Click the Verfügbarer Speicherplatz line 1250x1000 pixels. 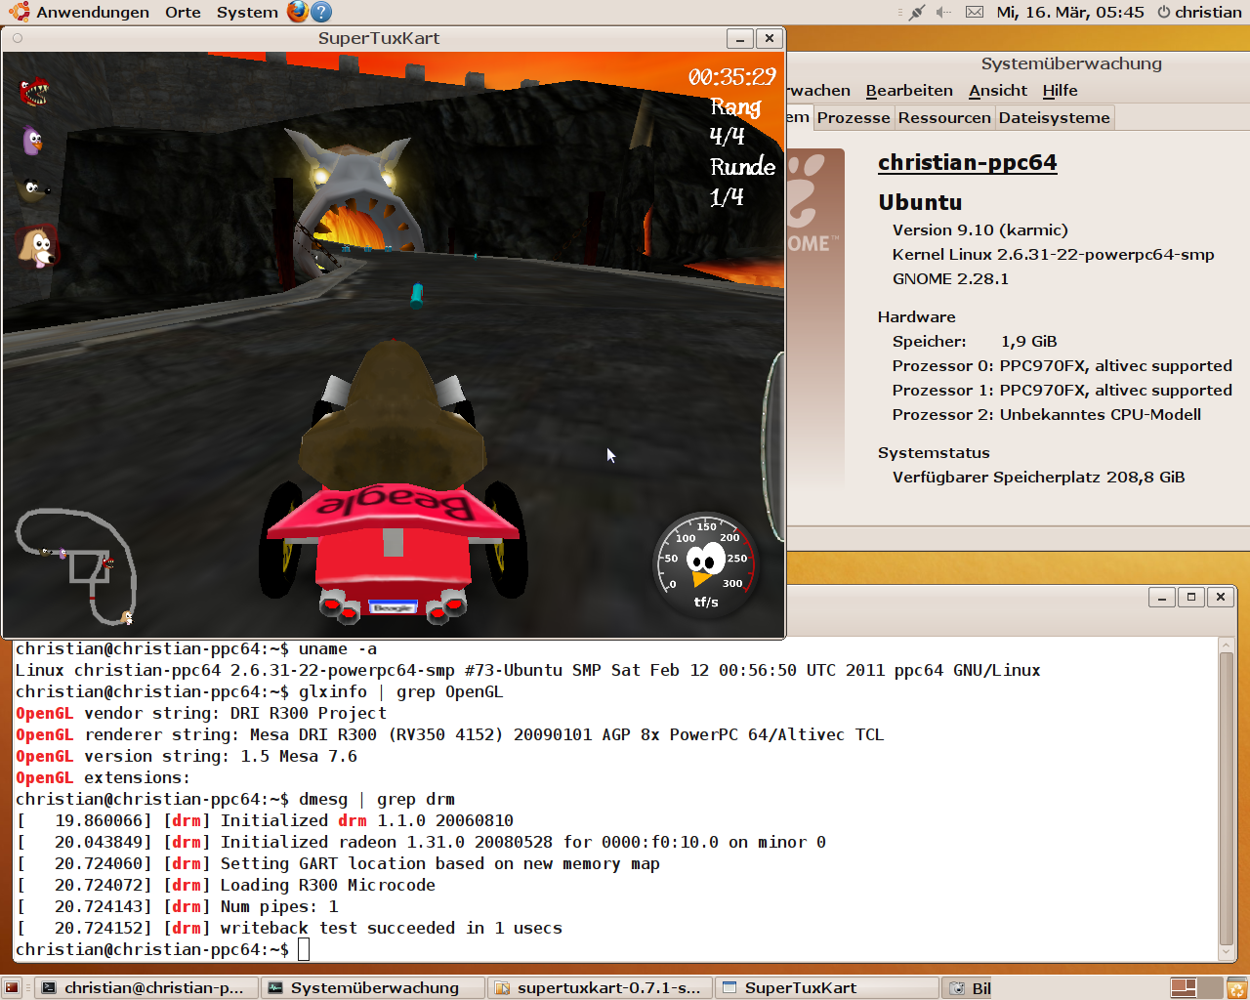point(1038,477)
